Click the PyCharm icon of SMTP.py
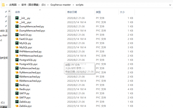This screenshot has width=173, height=108. point(17,93)
